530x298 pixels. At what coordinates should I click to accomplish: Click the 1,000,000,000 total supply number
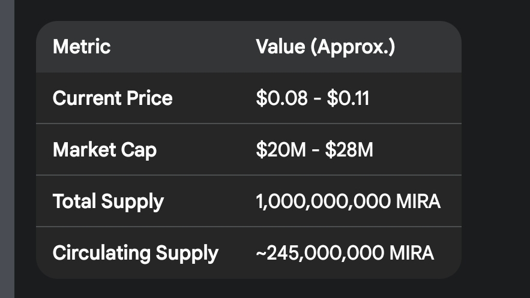(x=323, y=201)
